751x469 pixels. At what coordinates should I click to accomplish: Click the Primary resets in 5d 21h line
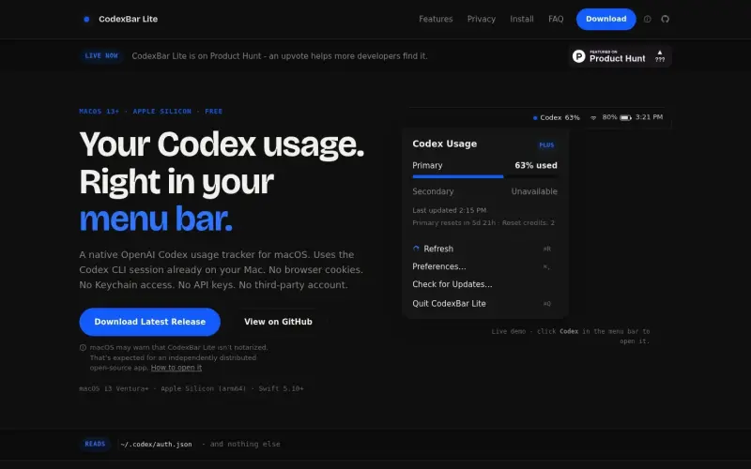click(x=483, y=222)
